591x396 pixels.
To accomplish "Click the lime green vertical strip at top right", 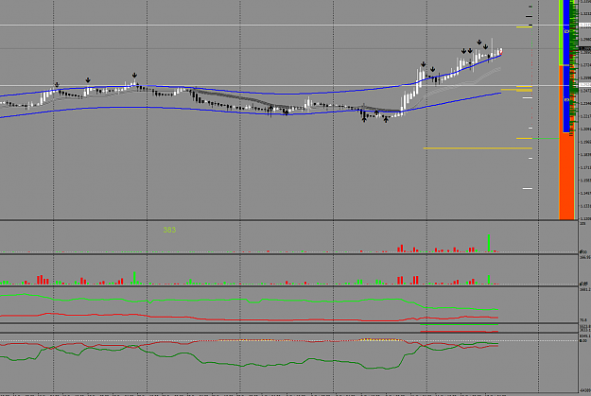I will click(x=561, y=32).
